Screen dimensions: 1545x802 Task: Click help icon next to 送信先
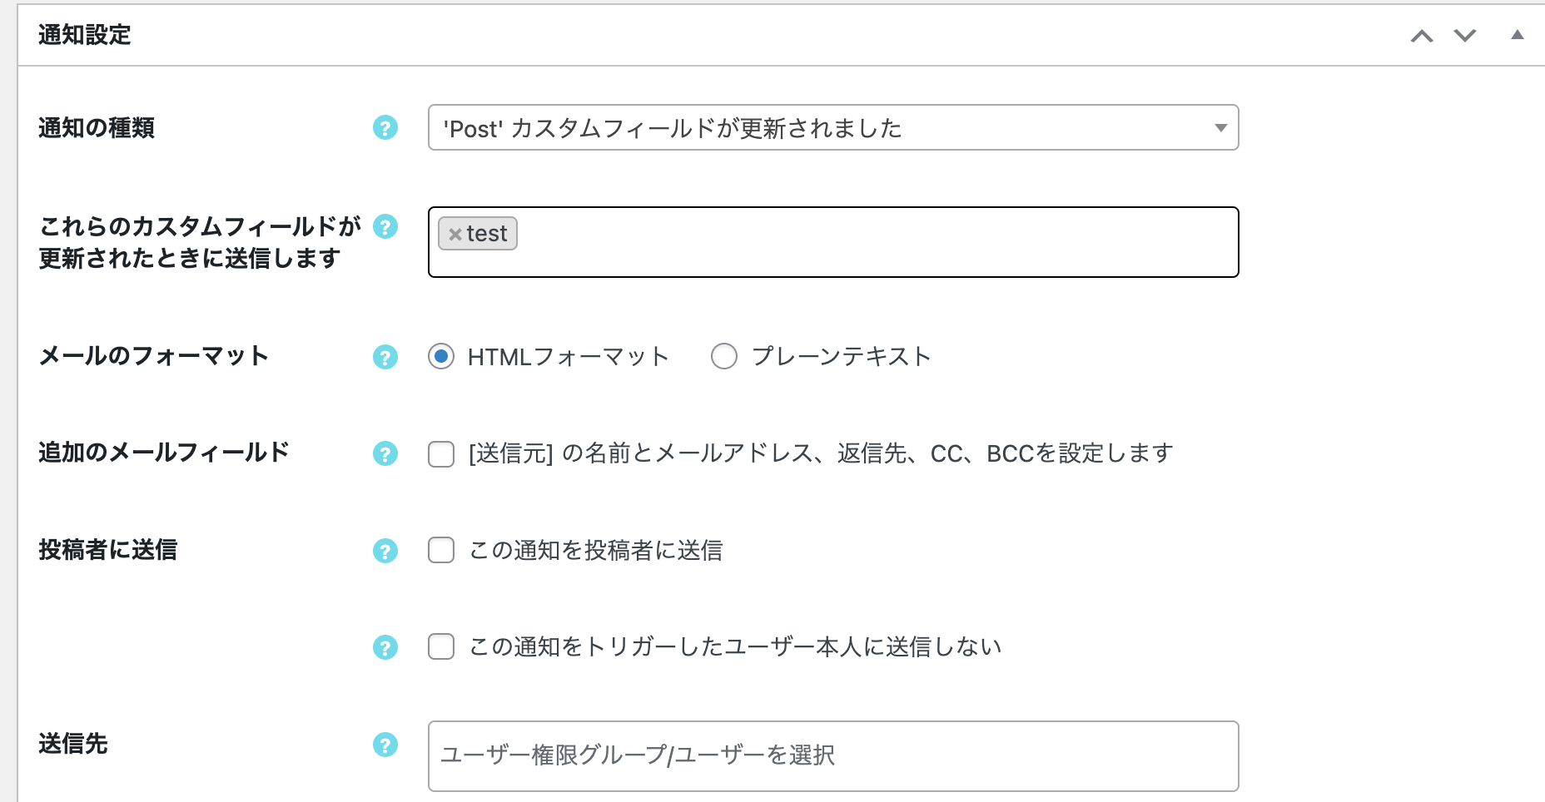click(385, 745)
